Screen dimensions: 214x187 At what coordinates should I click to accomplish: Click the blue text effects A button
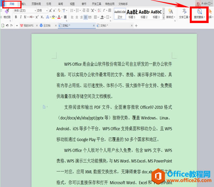coord(48,17)
